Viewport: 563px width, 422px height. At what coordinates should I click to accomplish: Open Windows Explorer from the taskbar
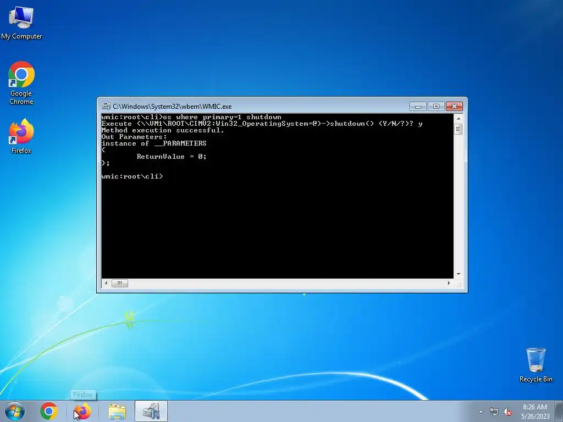117,411
